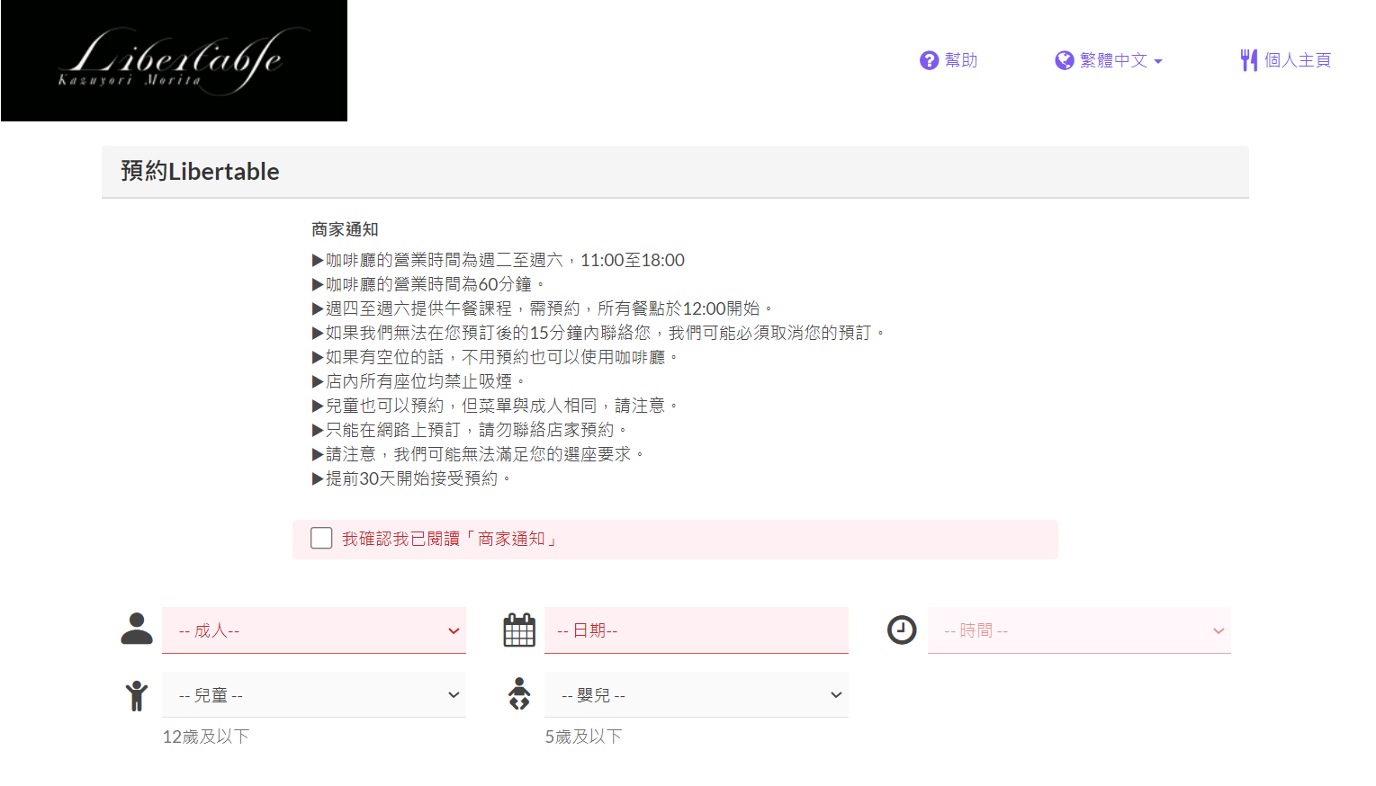Click the adult person icon
The width and height of the screenshot is (1376, 786).
(x=137, y=629)
